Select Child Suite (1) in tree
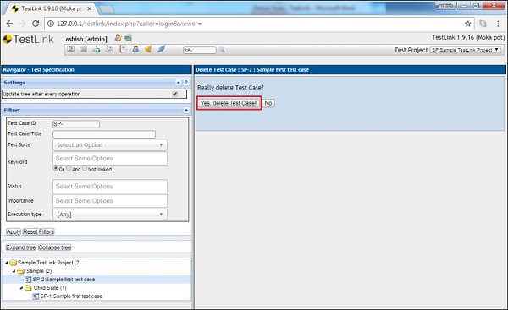 click(50, 288)
